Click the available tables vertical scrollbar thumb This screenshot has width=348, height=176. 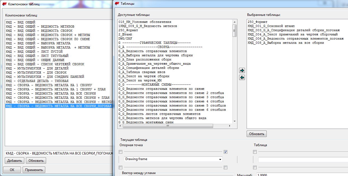point(235,30)
